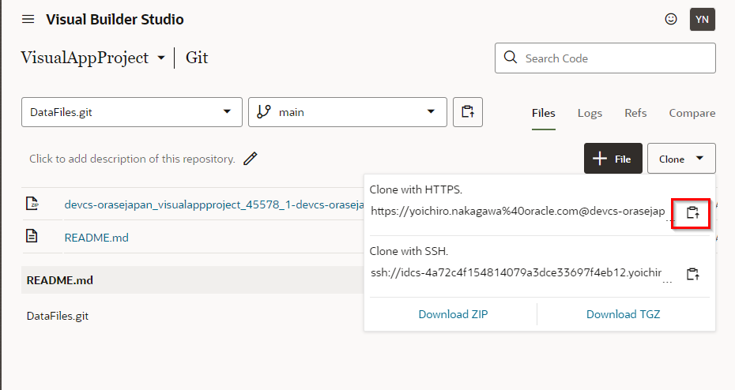The image size is (735, 390).
Task: Click the README.md document file icon
Action: click(32, 236)
